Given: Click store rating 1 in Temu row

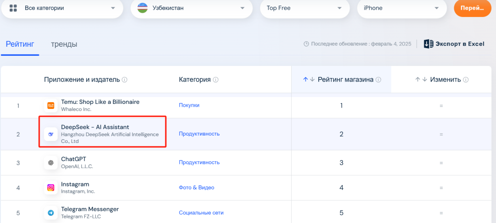Looking at the screenshot, I should pyautogui.click(x=341, y=106).
